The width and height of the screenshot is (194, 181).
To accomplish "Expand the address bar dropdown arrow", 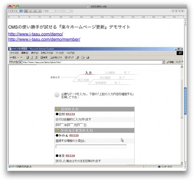I will pos(163,62).
